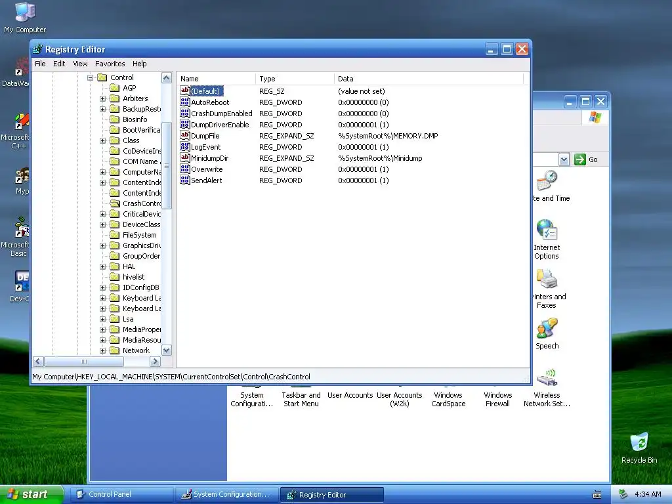Sort values by the Type column header
This screenshot has height=504, width=672.
tap(295, 79)
